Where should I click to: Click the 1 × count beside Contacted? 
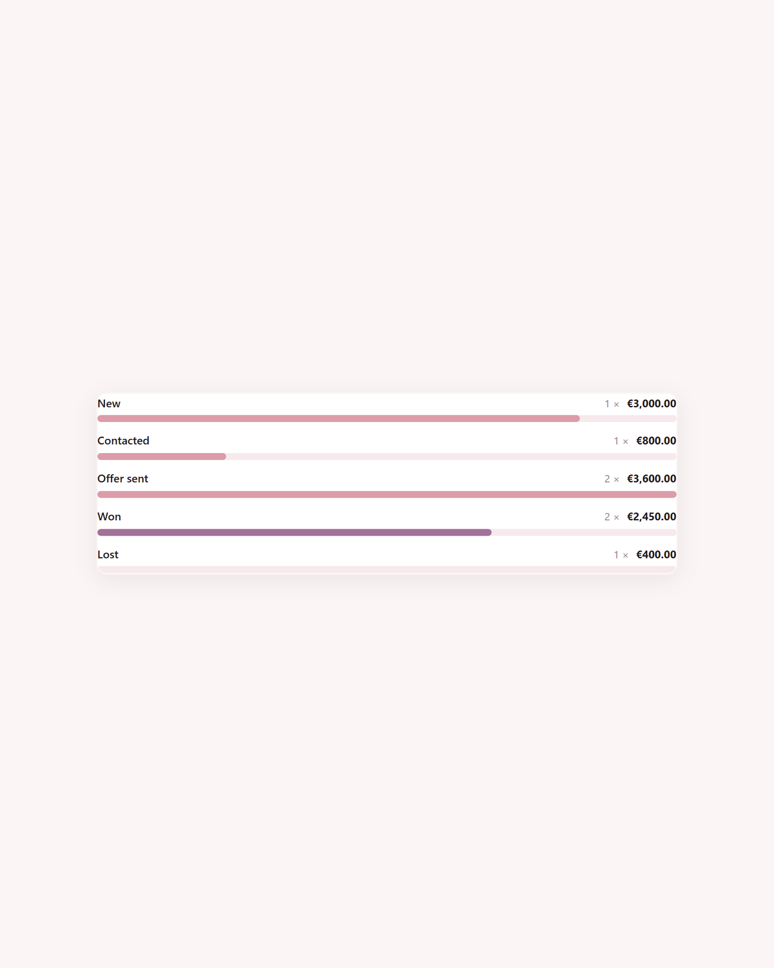[x=620, y=441]
